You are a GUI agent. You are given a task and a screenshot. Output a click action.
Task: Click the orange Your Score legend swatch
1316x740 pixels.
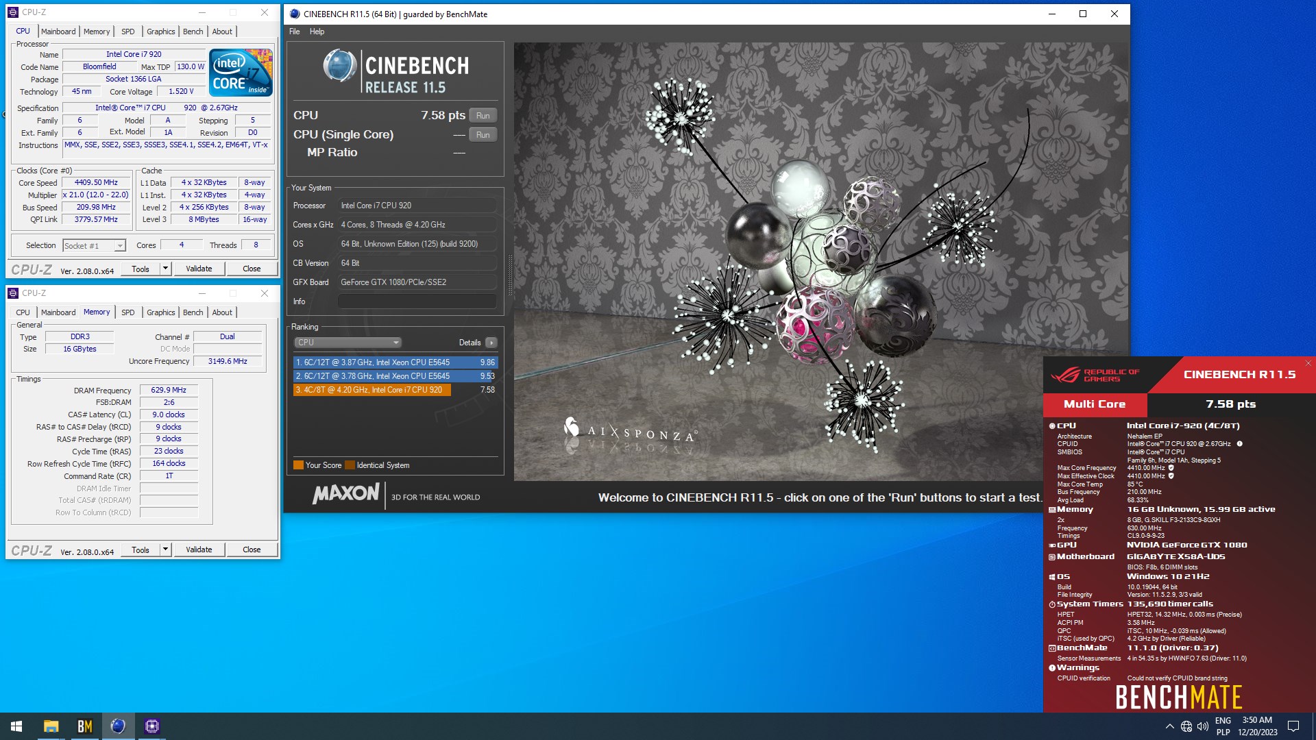298,465
